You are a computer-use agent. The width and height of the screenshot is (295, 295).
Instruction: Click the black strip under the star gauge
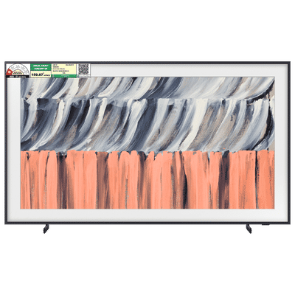(x=18, y=76)
